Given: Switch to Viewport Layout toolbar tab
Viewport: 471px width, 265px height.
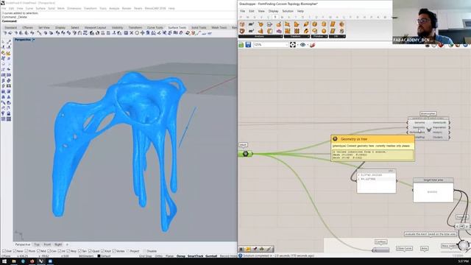Looking at the screenshot, I should click(95, 28).
